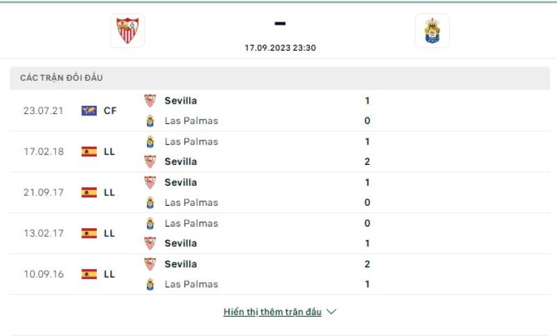The image size is (557, 336).
Task: Click the Sevilla crest in the match header
Action: (x=127, y=31)
